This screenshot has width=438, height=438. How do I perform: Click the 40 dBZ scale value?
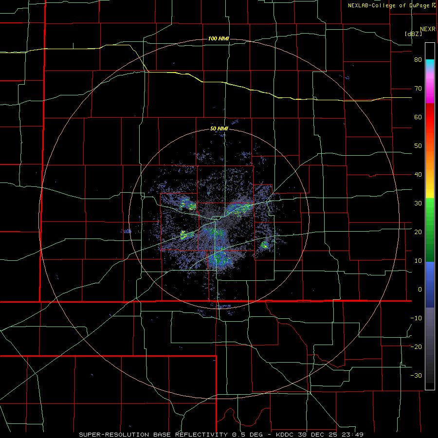(x=418, y=175)
